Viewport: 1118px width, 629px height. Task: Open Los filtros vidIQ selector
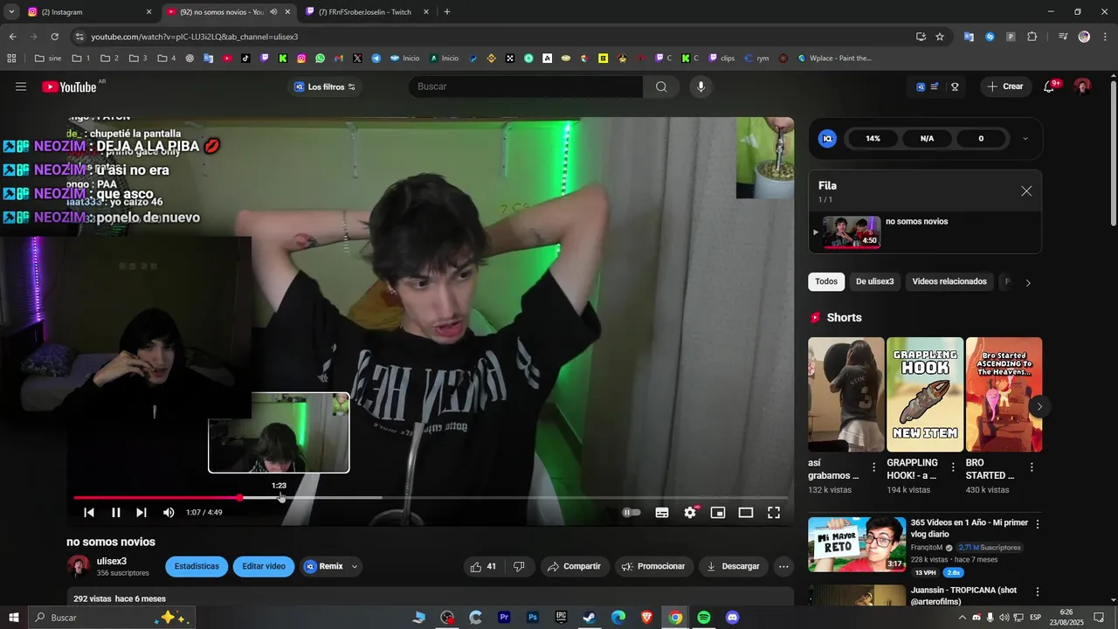pyautogui.click(x=324, y=86)
